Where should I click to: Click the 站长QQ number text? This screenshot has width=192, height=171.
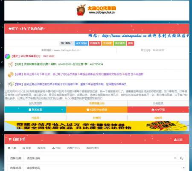[x=152, y=50]
